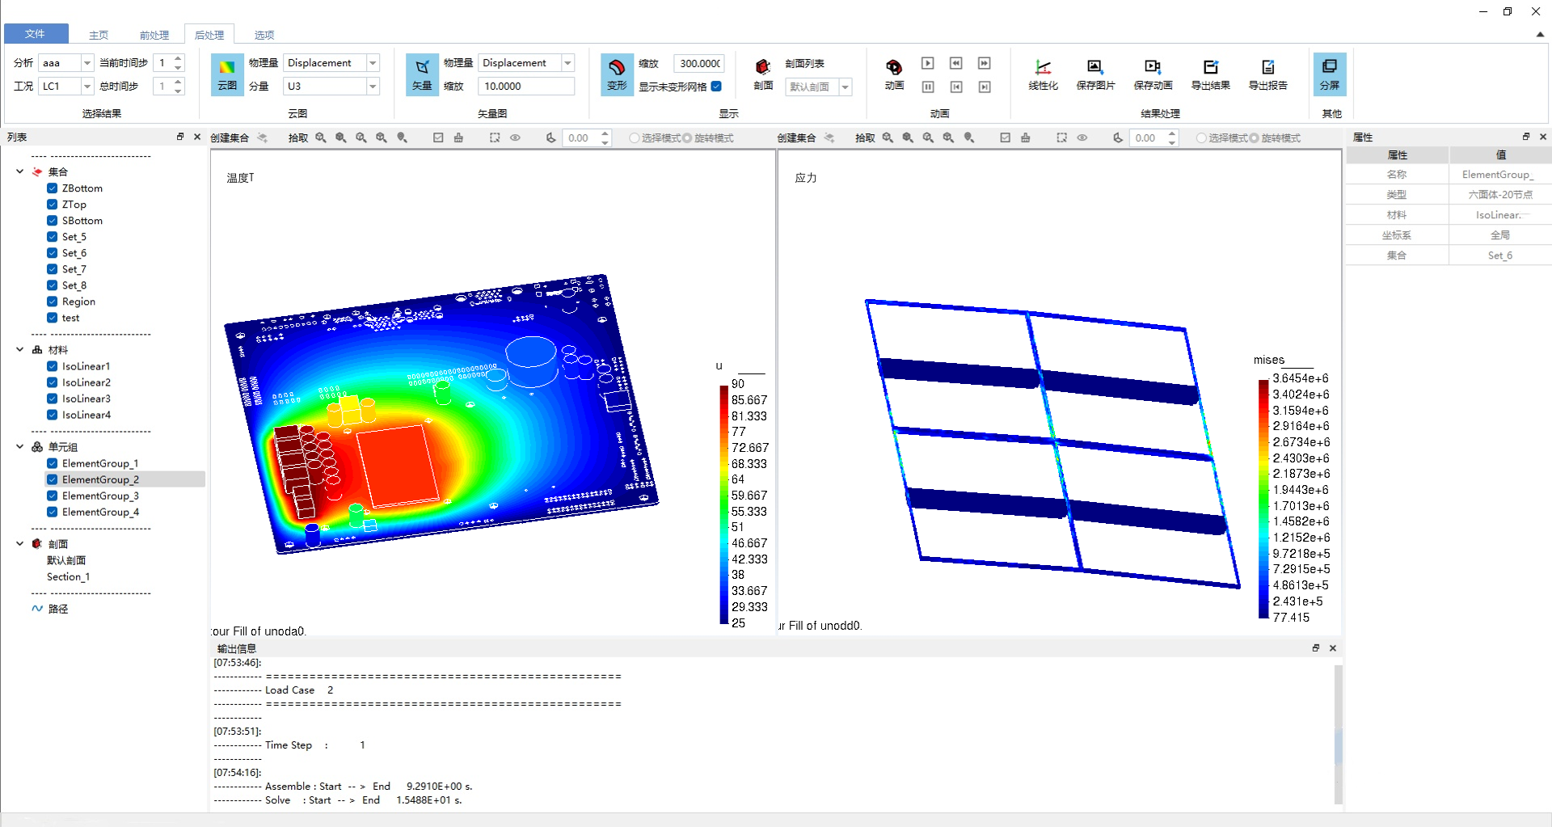Click the stamp icon in 温度T viewport toolbar

point(458,138)
